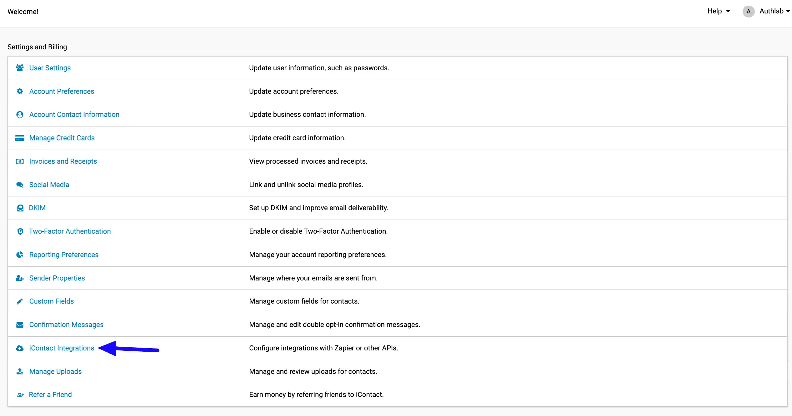Click the Confirmation Messages envelope icon
This screenshot has width=792, height=416.
tap(20, 325)
